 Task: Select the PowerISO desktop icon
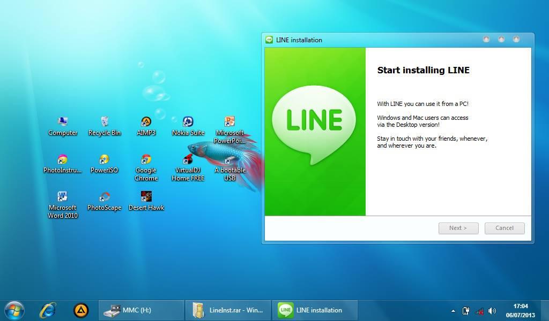(x=104, y=160)
